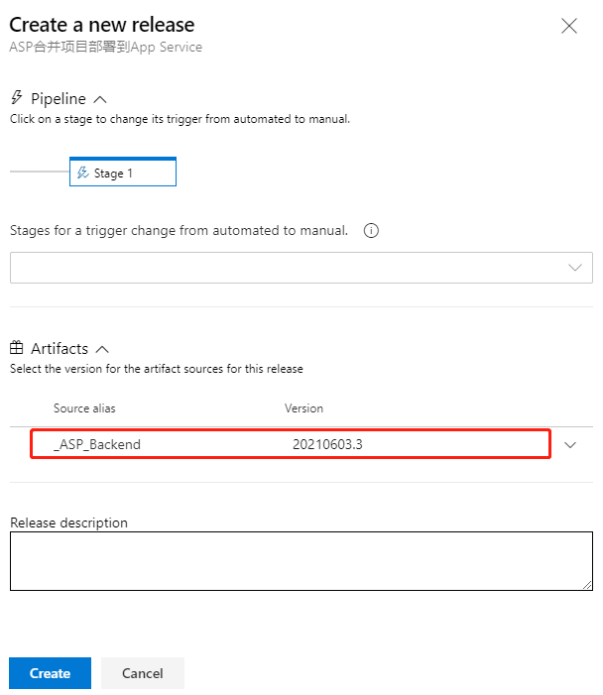This screenshot has width=603, height=695.
Task: Collapse the Pipeline section chevron
Action: (100, 99)
